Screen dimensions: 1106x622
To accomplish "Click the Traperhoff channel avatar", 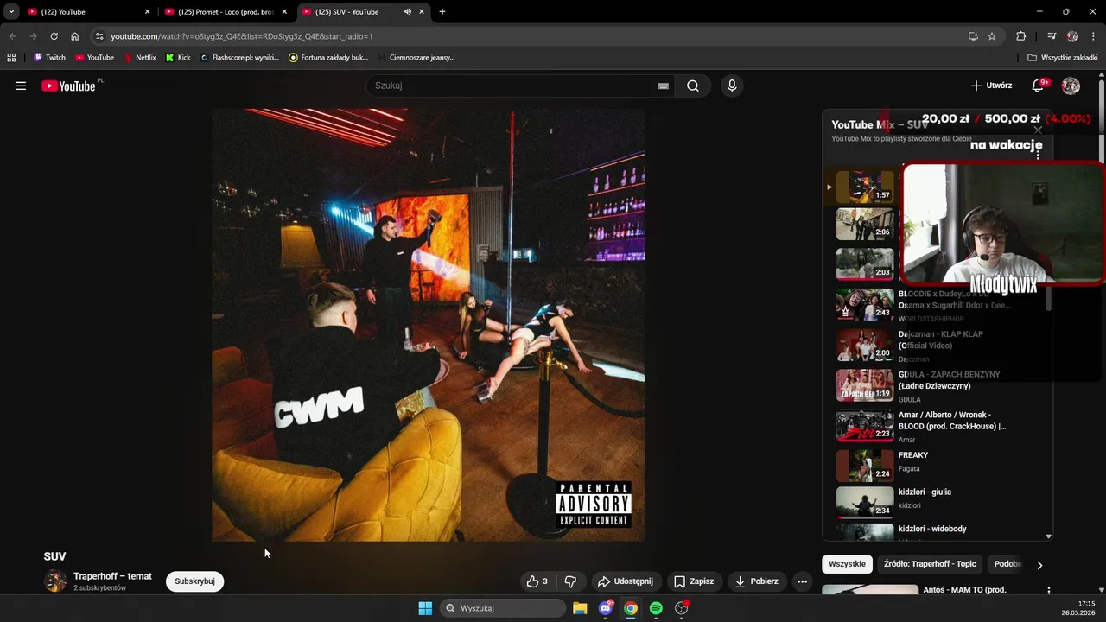I will coord(55,581).
